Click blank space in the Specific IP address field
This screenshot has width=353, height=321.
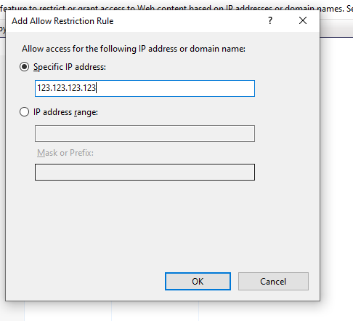[176, 88]
